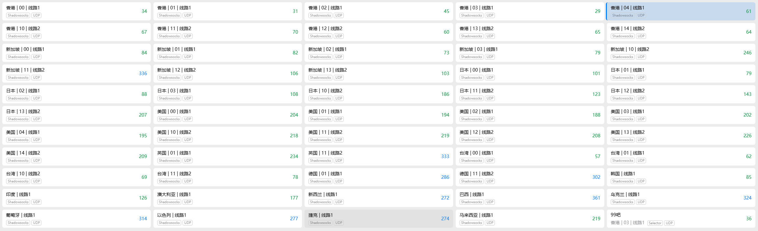758x231 pixels.
Task: Switch to 香港 | 12 | 线路2 node
Action: pos(379,32)
